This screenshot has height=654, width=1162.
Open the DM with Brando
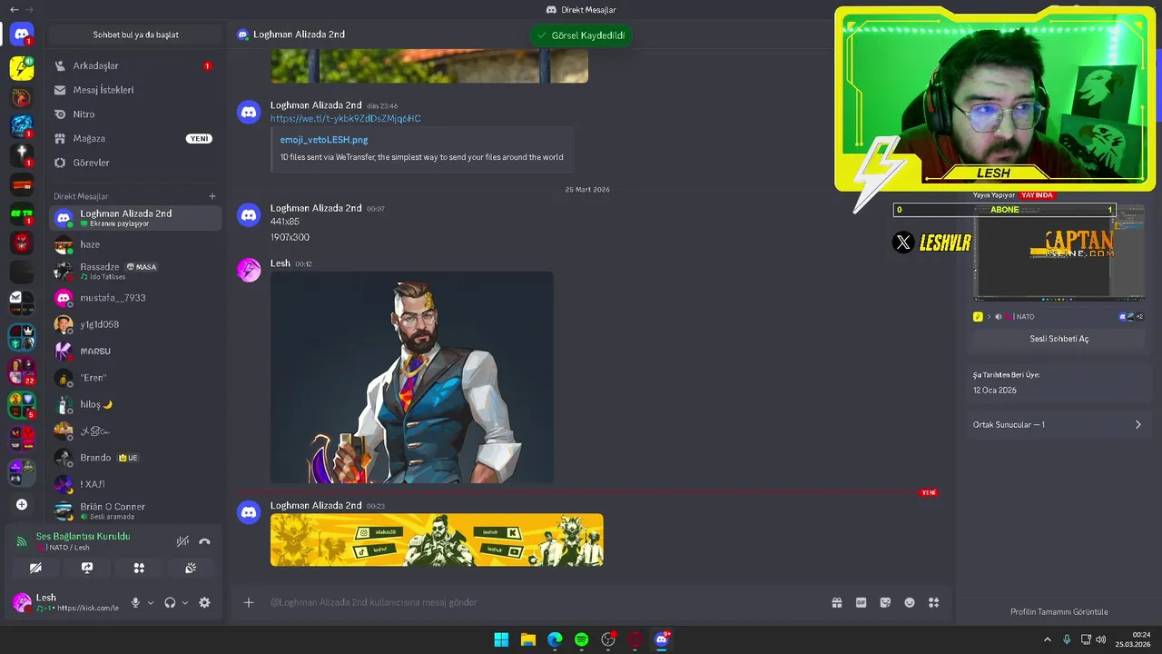coord(134,458)
